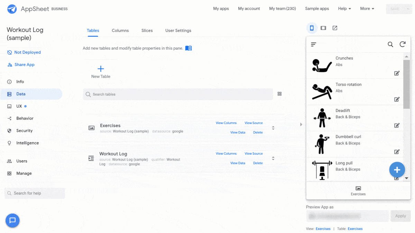Click the Preview App as email field
415x233 pixels.
pyautogui.click(x=348, y=216)
